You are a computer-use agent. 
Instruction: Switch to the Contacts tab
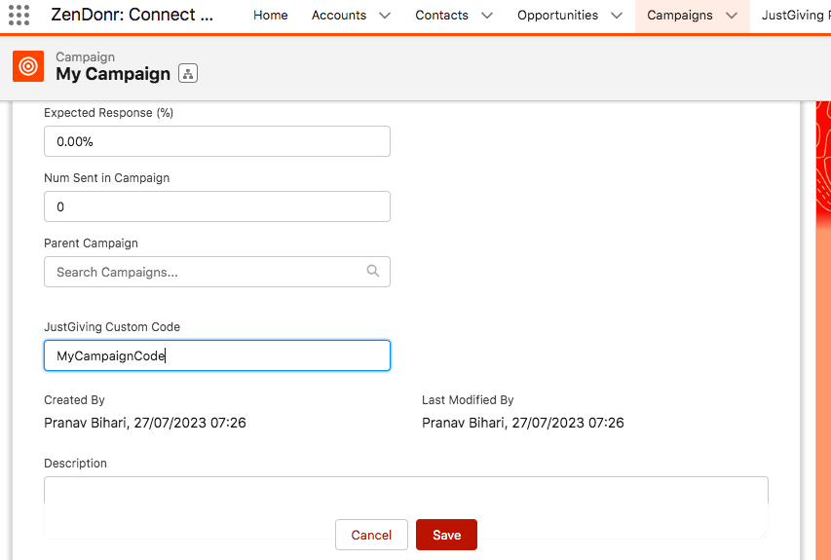pyautogui.click(x=441, y=16)
